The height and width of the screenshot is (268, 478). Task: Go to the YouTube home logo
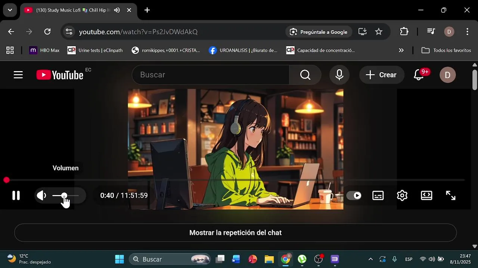tap(60, 75)
